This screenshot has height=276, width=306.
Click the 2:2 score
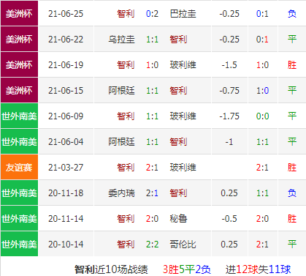[152, 245]
